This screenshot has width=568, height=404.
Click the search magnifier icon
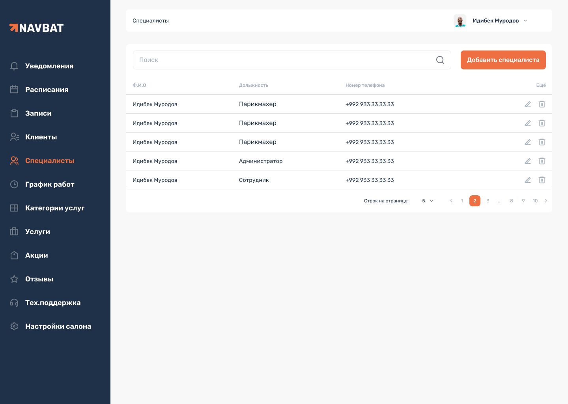click(440, 60)
